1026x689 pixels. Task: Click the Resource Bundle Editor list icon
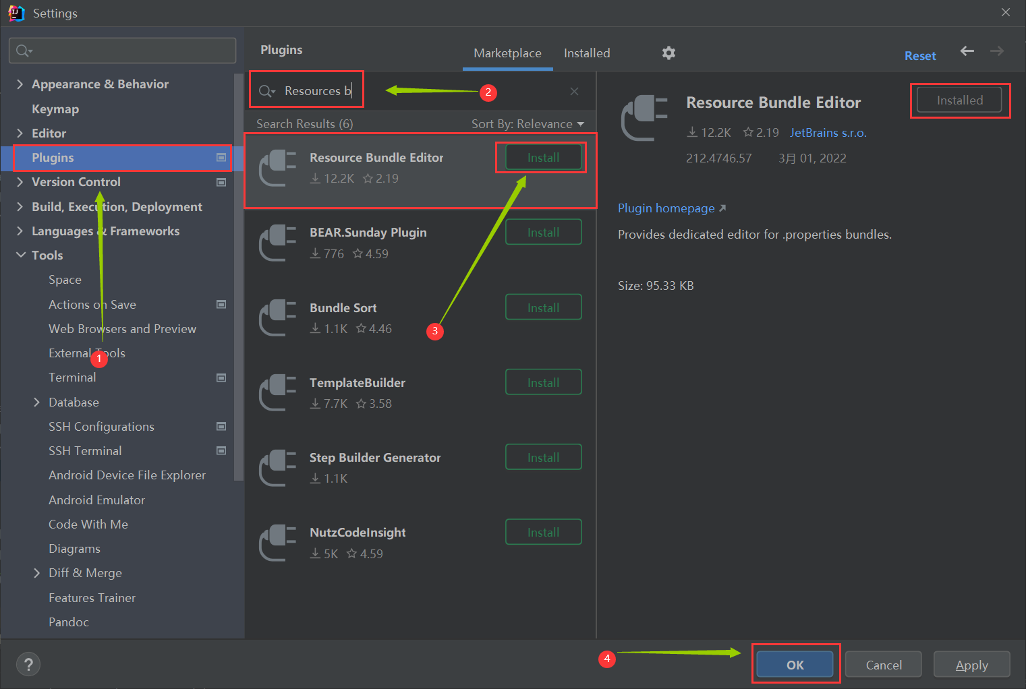click(x=278, y=167)
